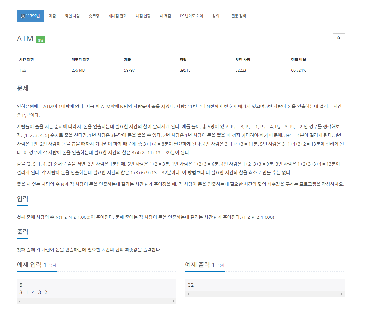Click the correct answer count 39518
This screenshot has height=309, width=372.
coord(185,70)
